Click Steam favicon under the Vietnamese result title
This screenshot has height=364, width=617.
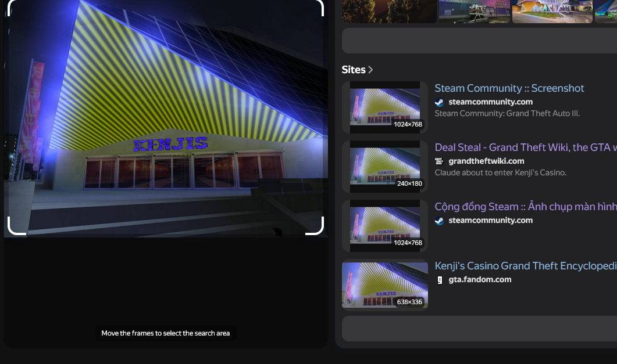440,221
